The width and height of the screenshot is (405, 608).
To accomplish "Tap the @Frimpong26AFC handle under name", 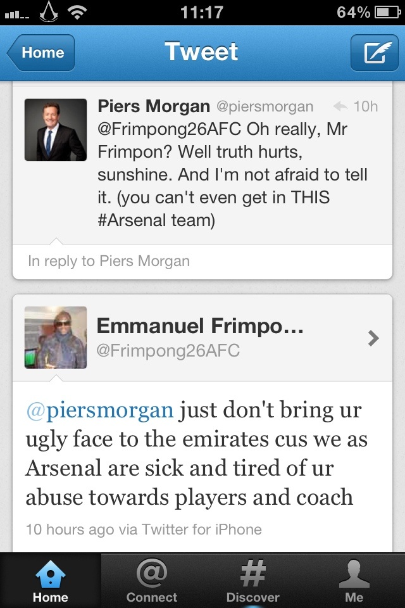I will tap(168, 351).
